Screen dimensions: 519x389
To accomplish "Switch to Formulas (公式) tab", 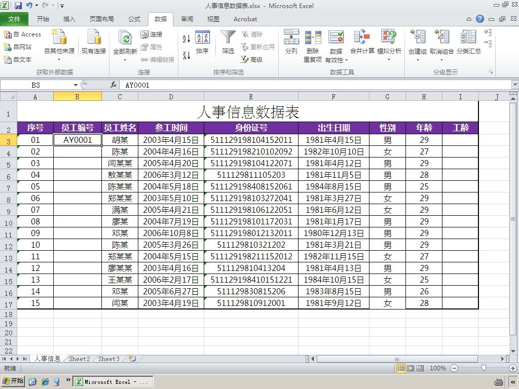I will 134,19.
